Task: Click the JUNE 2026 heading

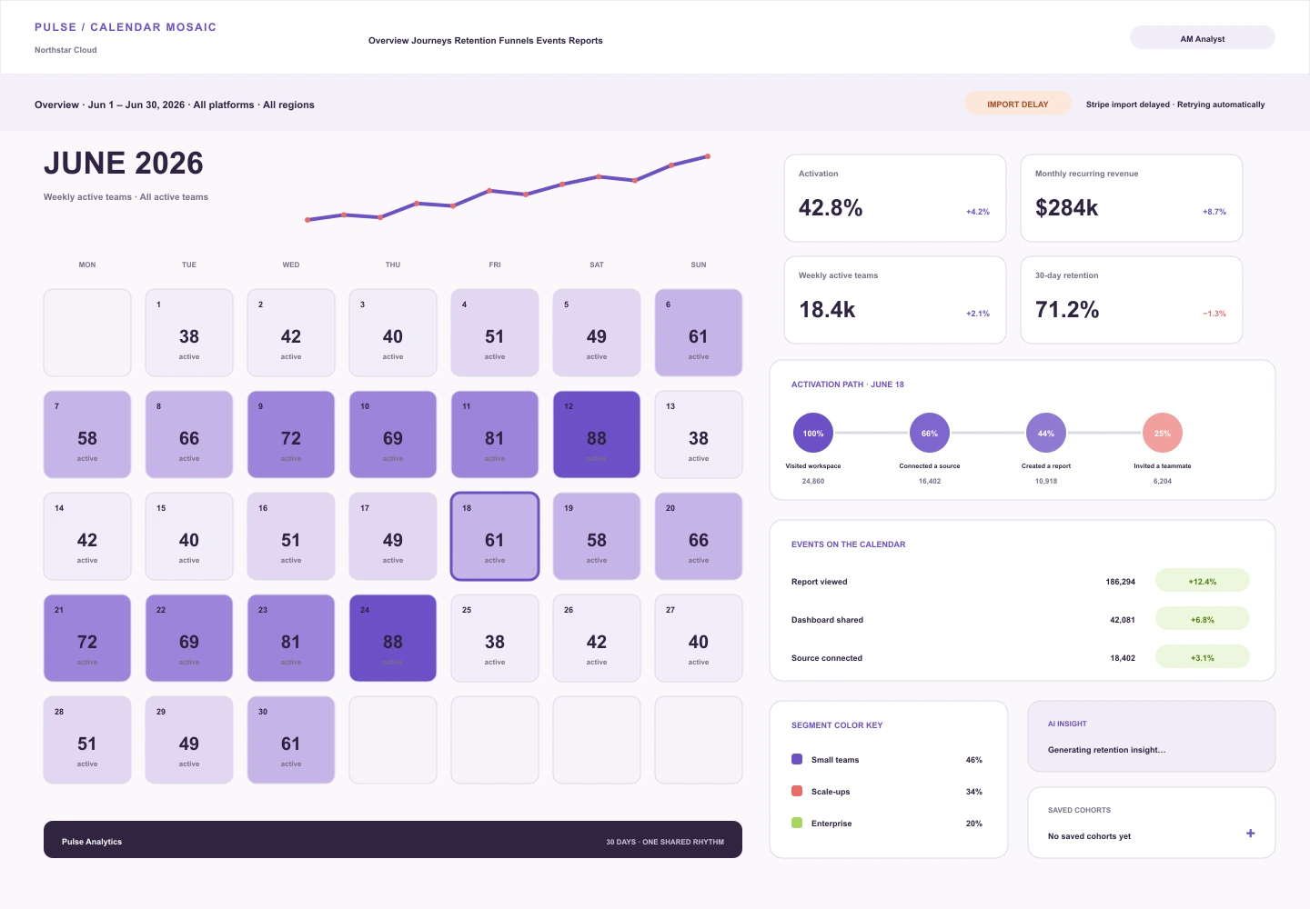Action: pyautogui.click(x=124, y=163)
